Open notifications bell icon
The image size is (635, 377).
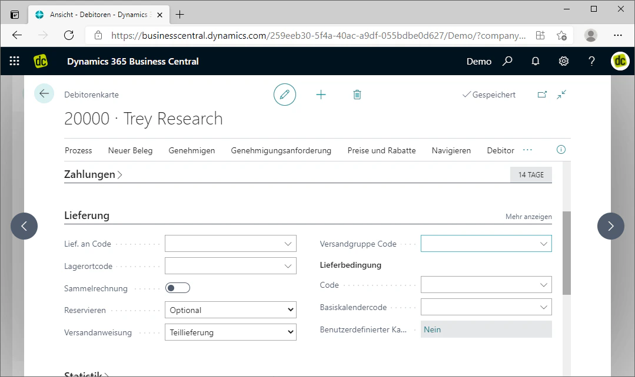(536, 62)
